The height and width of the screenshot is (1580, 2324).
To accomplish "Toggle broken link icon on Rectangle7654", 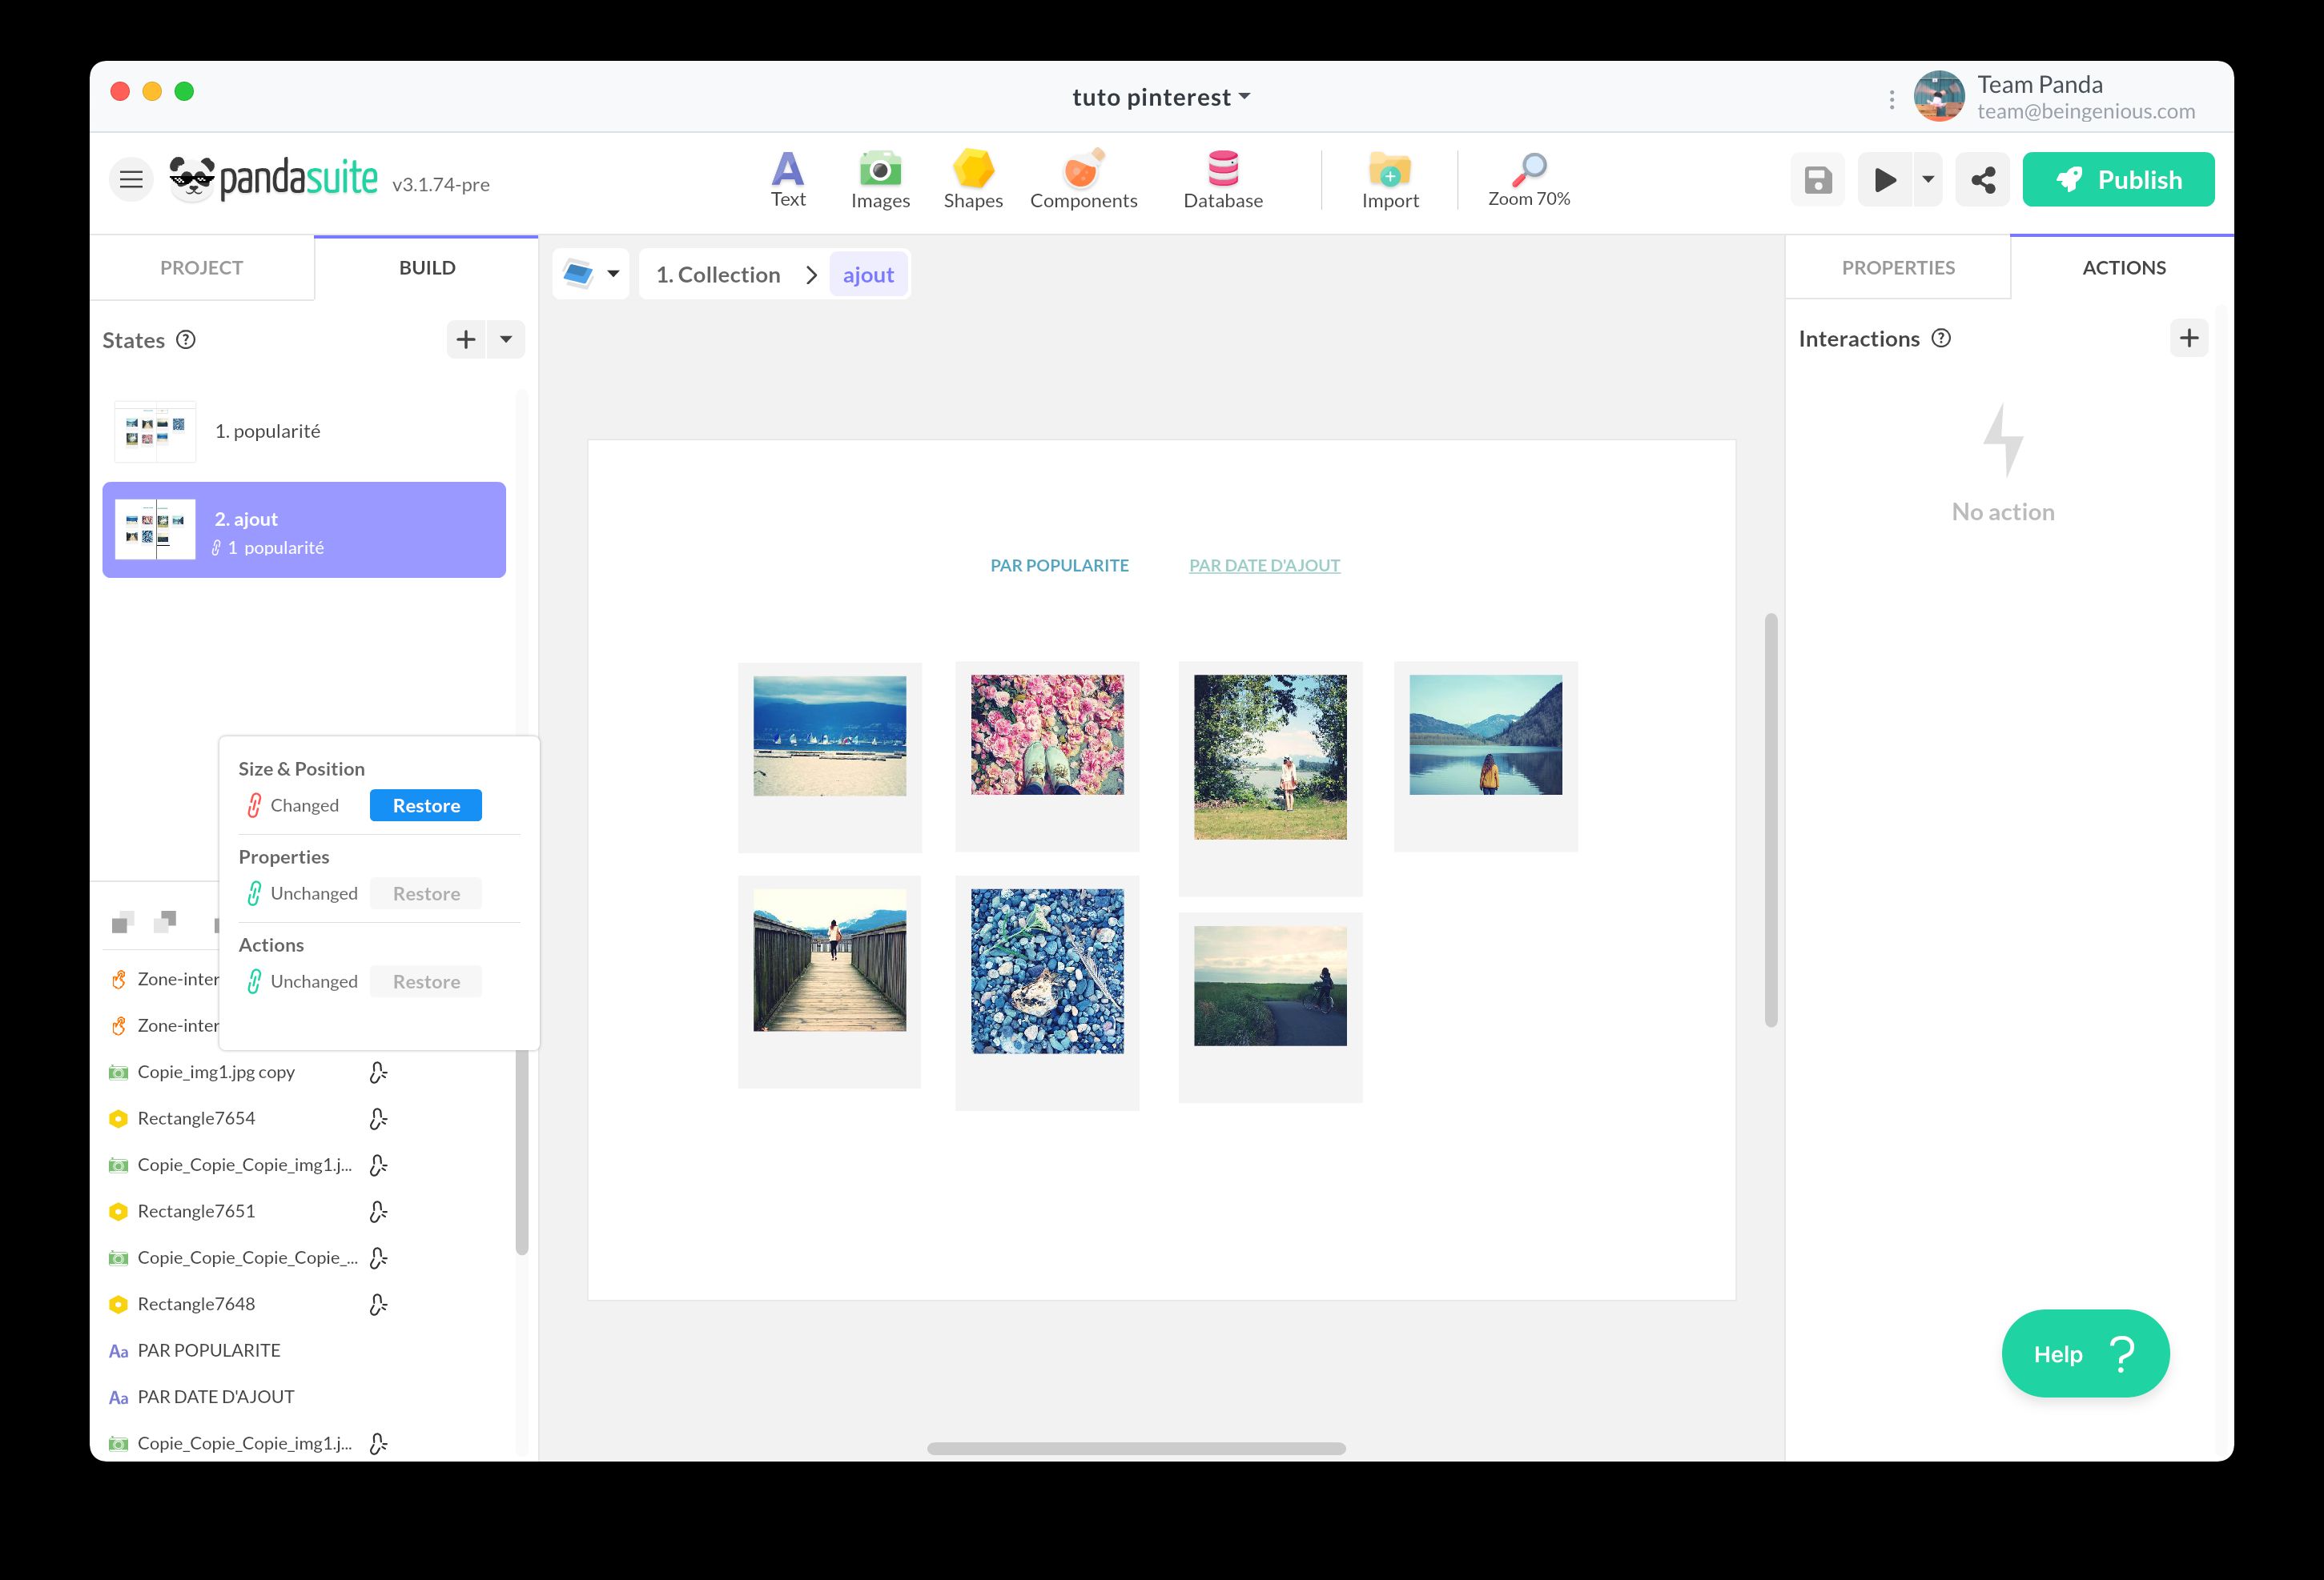I will 378,1118.
